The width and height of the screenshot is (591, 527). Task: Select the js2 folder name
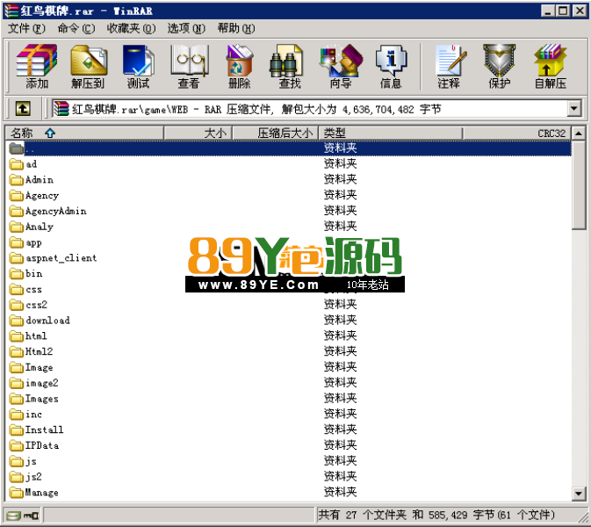coord(33,477)
